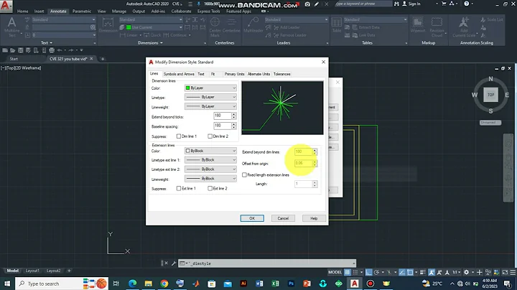Toggle the grid display in status bar
This screenshot has height=290, width=517.
[348, 272]
